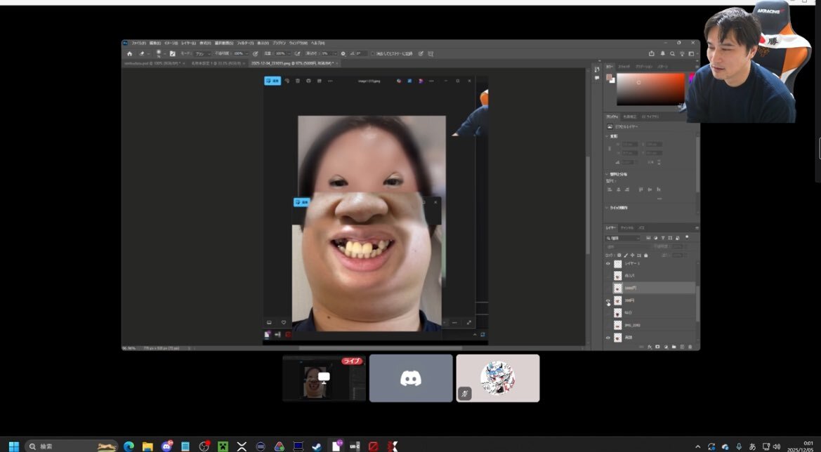The width and height of the screenshot is (821, 452).
Task: Open the layer filter type dropdown
Action: [x=622, y=238]
